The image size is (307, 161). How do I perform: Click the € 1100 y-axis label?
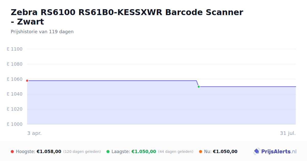point(15,49)
